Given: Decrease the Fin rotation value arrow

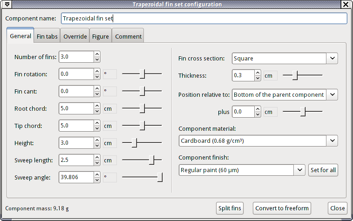Looking at the screenshot, I should tap(97, 76).
